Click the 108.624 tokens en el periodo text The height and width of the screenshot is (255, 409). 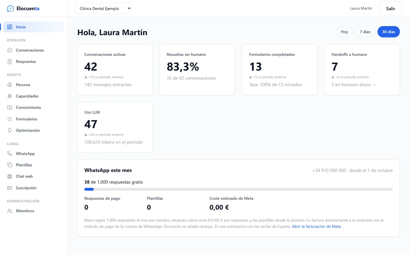point(113,142)
